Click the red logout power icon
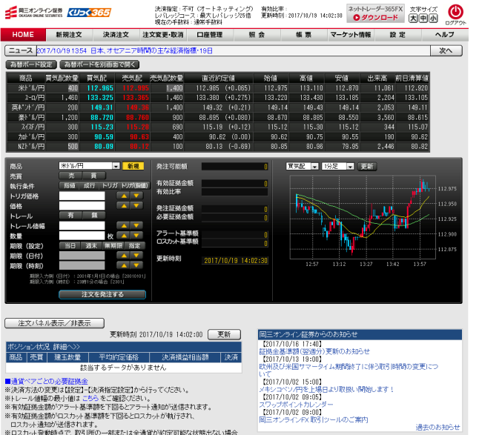 (455, 12)
